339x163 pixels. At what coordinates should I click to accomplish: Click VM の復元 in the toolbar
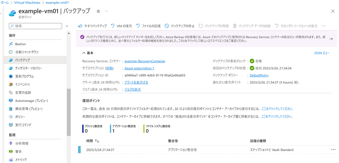[x=121, y=26]
